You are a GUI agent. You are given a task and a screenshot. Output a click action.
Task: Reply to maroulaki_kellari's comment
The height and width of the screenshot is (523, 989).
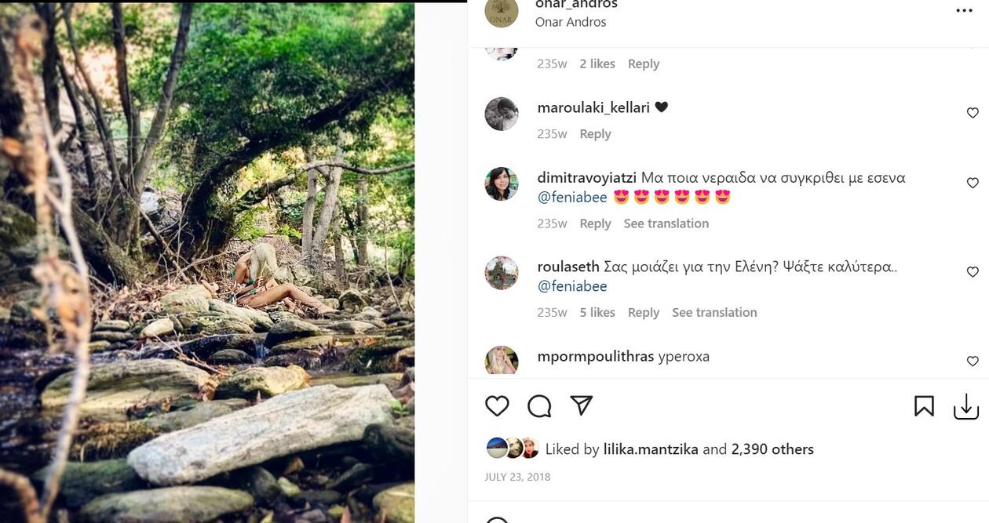point(595,134)
